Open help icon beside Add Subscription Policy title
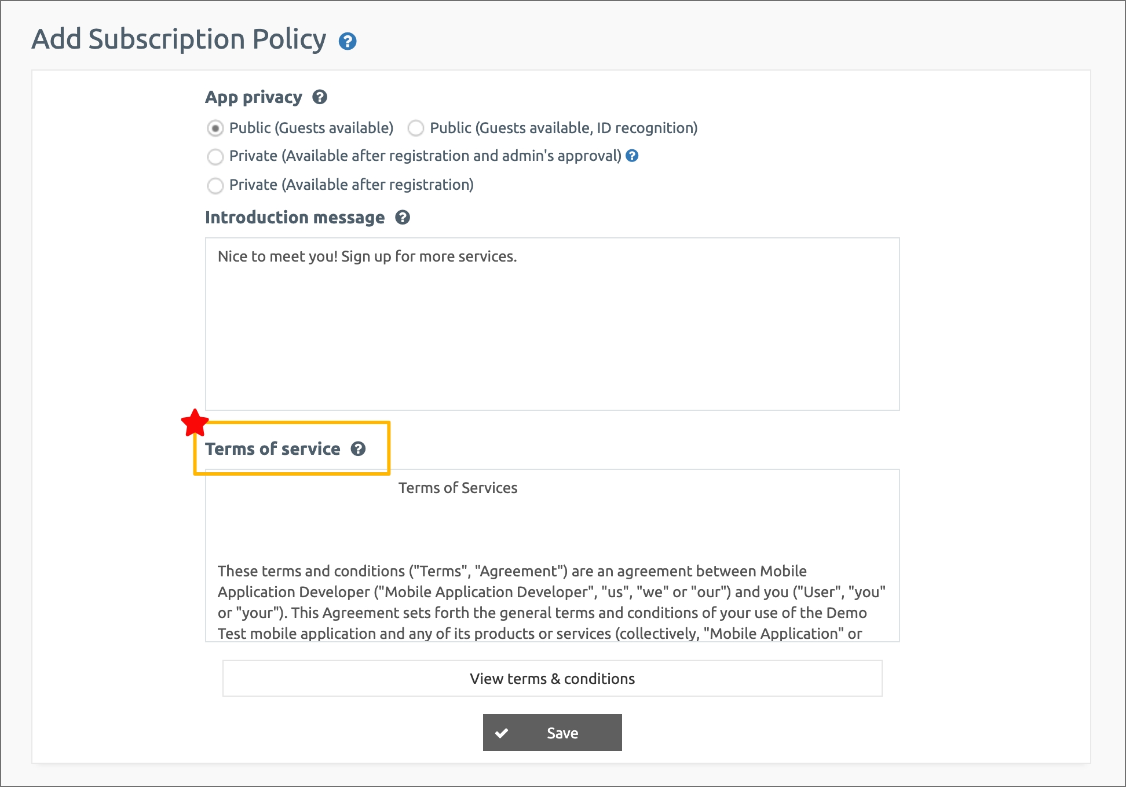Image resolution: width=1126 pixels, height=787 pixels. [348, 42]
